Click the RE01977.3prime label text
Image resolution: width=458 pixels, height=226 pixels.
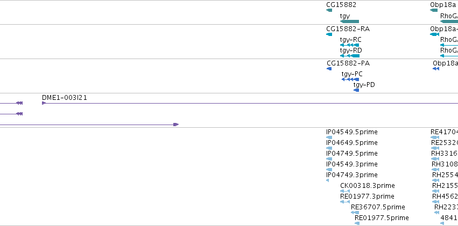click(x=367, y=196)
